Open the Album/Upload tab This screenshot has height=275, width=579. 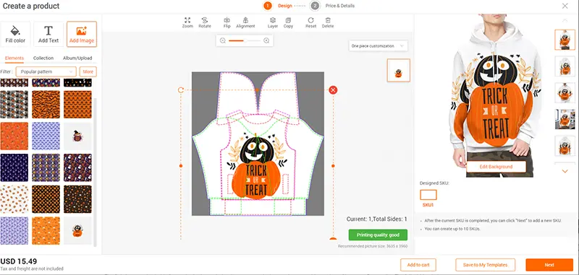(x=77, y=58)
